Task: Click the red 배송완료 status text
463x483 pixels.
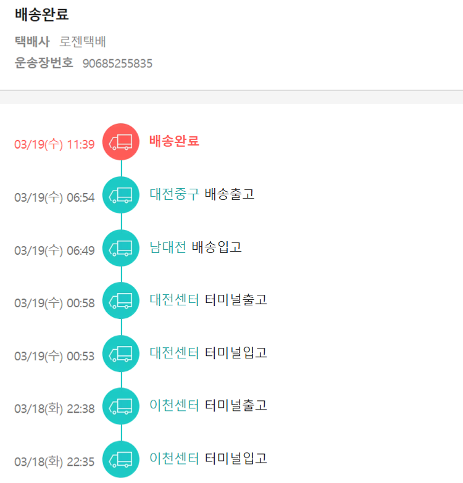Action: pyautogui.click(x=174, y=141)
